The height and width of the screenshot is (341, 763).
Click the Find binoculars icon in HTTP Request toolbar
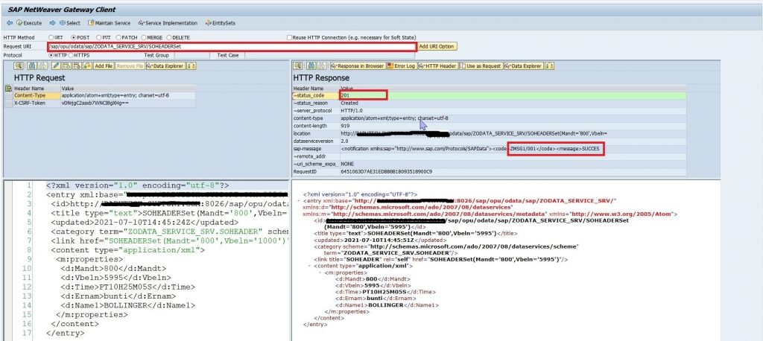[31, 66]
